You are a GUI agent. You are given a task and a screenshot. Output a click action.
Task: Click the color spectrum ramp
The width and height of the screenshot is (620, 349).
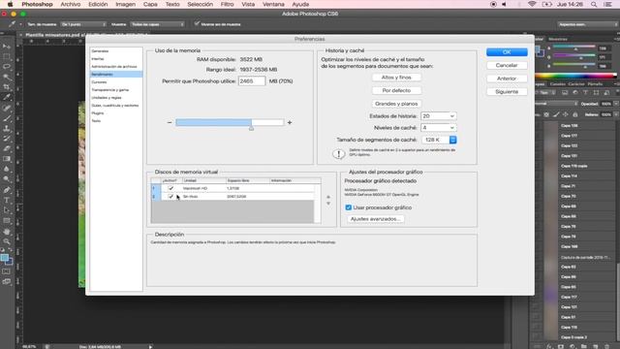click(x=575, y=76)
